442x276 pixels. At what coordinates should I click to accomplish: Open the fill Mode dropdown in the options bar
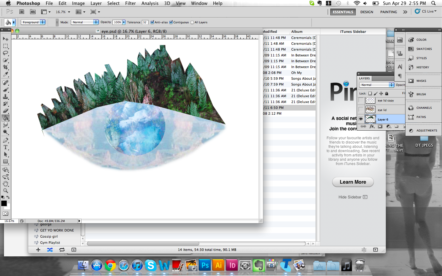85,22
